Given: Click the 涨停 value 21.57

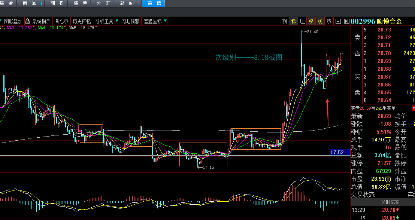Looking at the screenshot, I should (x=384, y=164).
